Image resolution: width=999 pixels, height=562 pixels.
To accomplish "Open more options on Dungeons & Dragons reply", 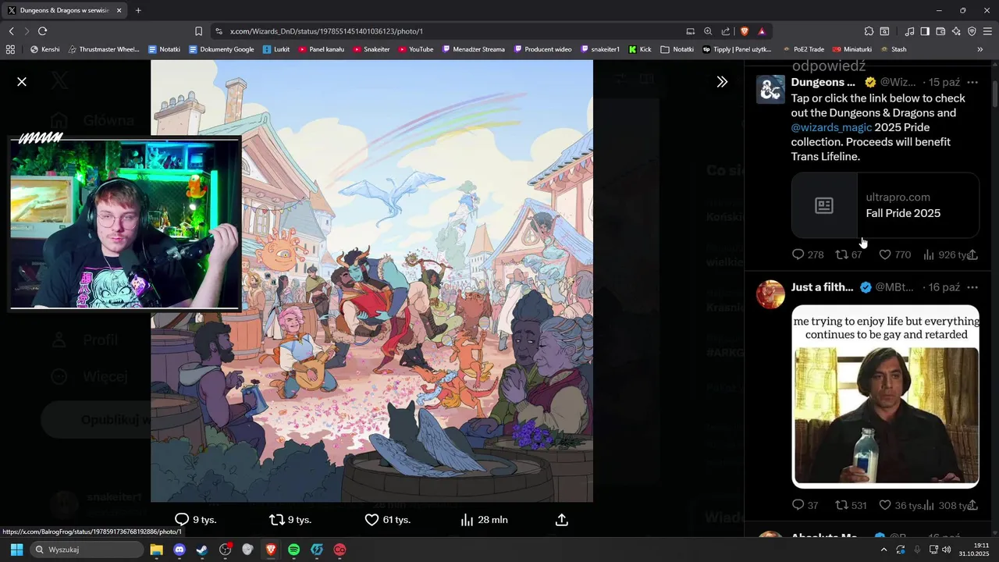I will click(x=972, y=82).
